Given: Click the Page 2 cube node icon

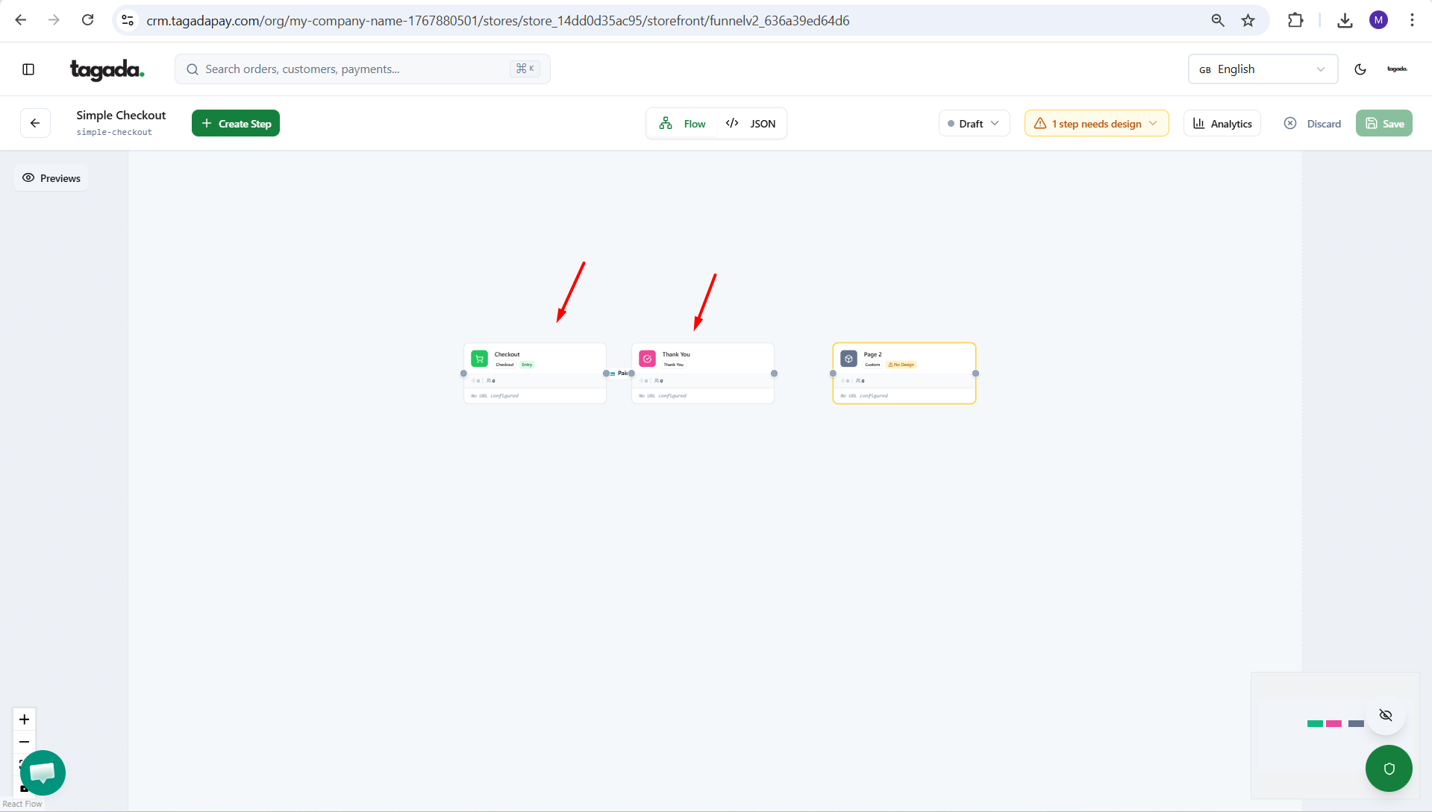Looking at the screenshot, I should 848,359.
